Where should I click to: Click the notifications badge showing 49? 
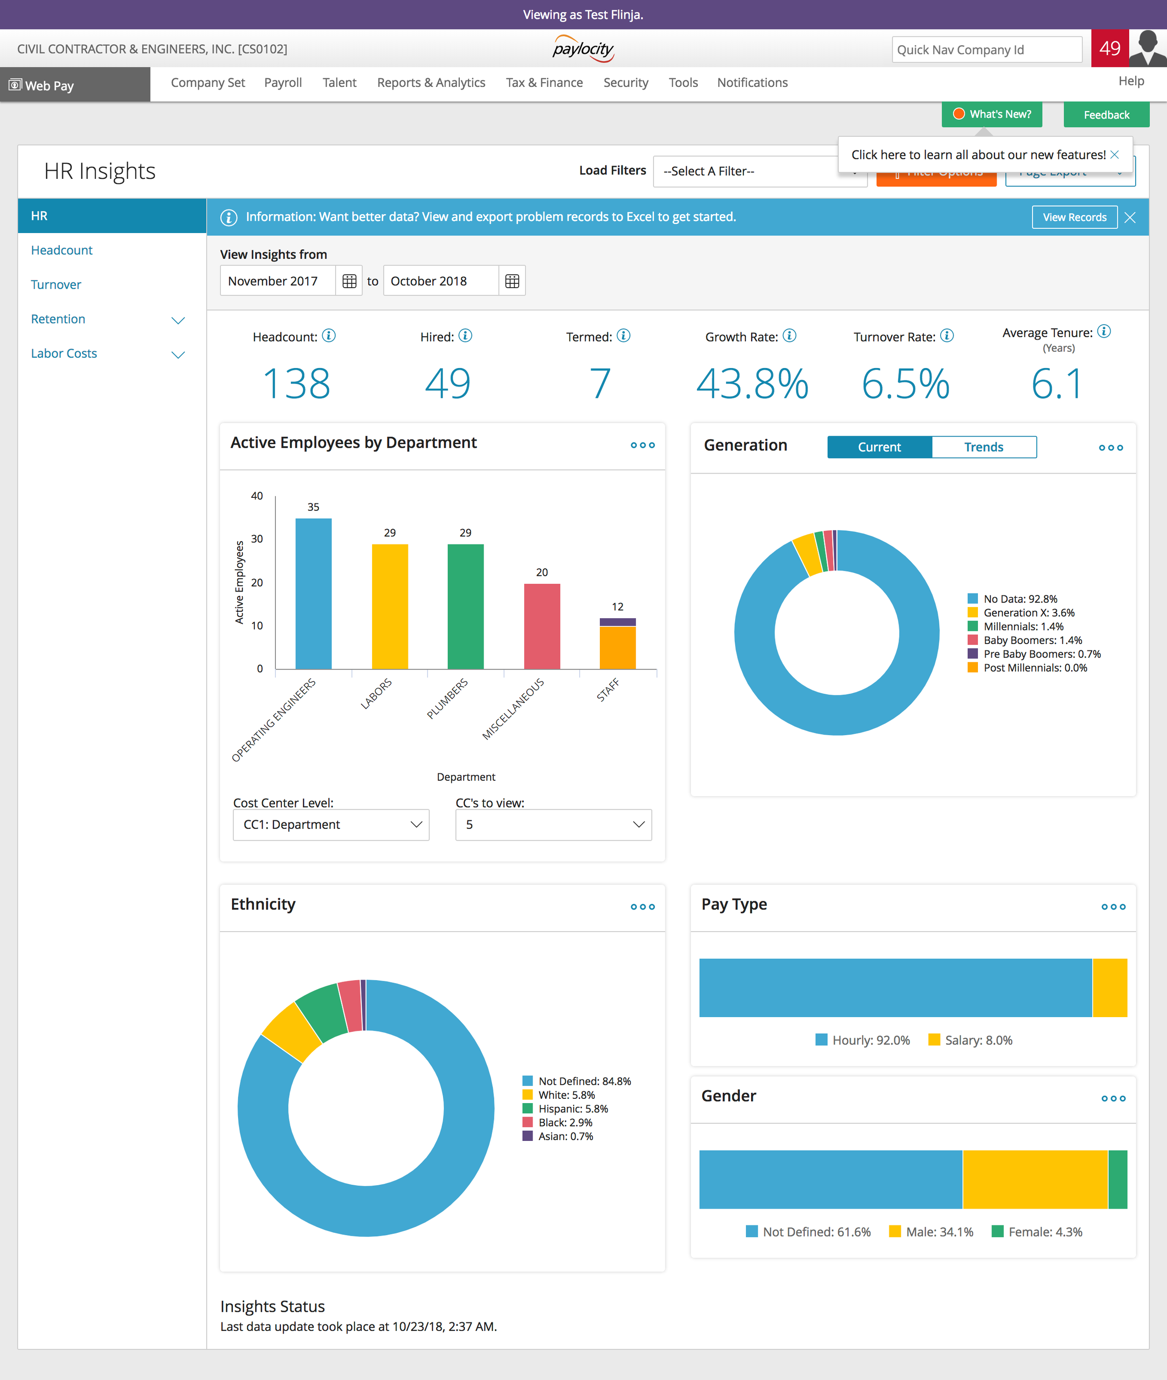coord(1110,48)
